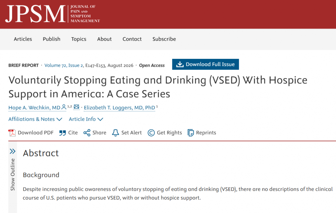Click the Reprints document icon
The width and height of the screenshot is (336, 213).
click(191, 133)
